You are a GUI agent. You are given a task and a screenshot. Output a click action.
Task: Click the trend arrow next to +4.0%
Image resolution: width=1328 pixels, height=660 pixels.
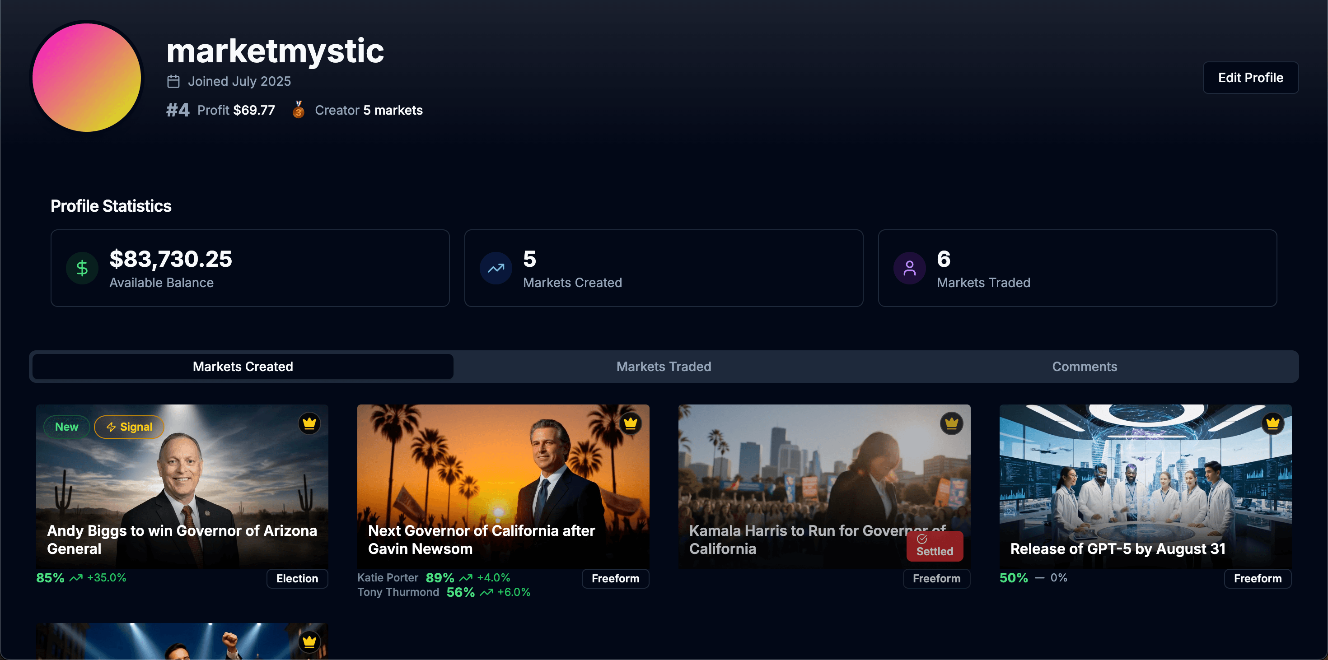tap(466, 578)
